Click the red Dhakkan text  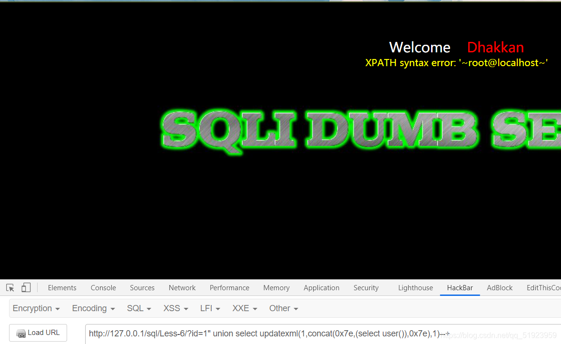coord(495,47)
